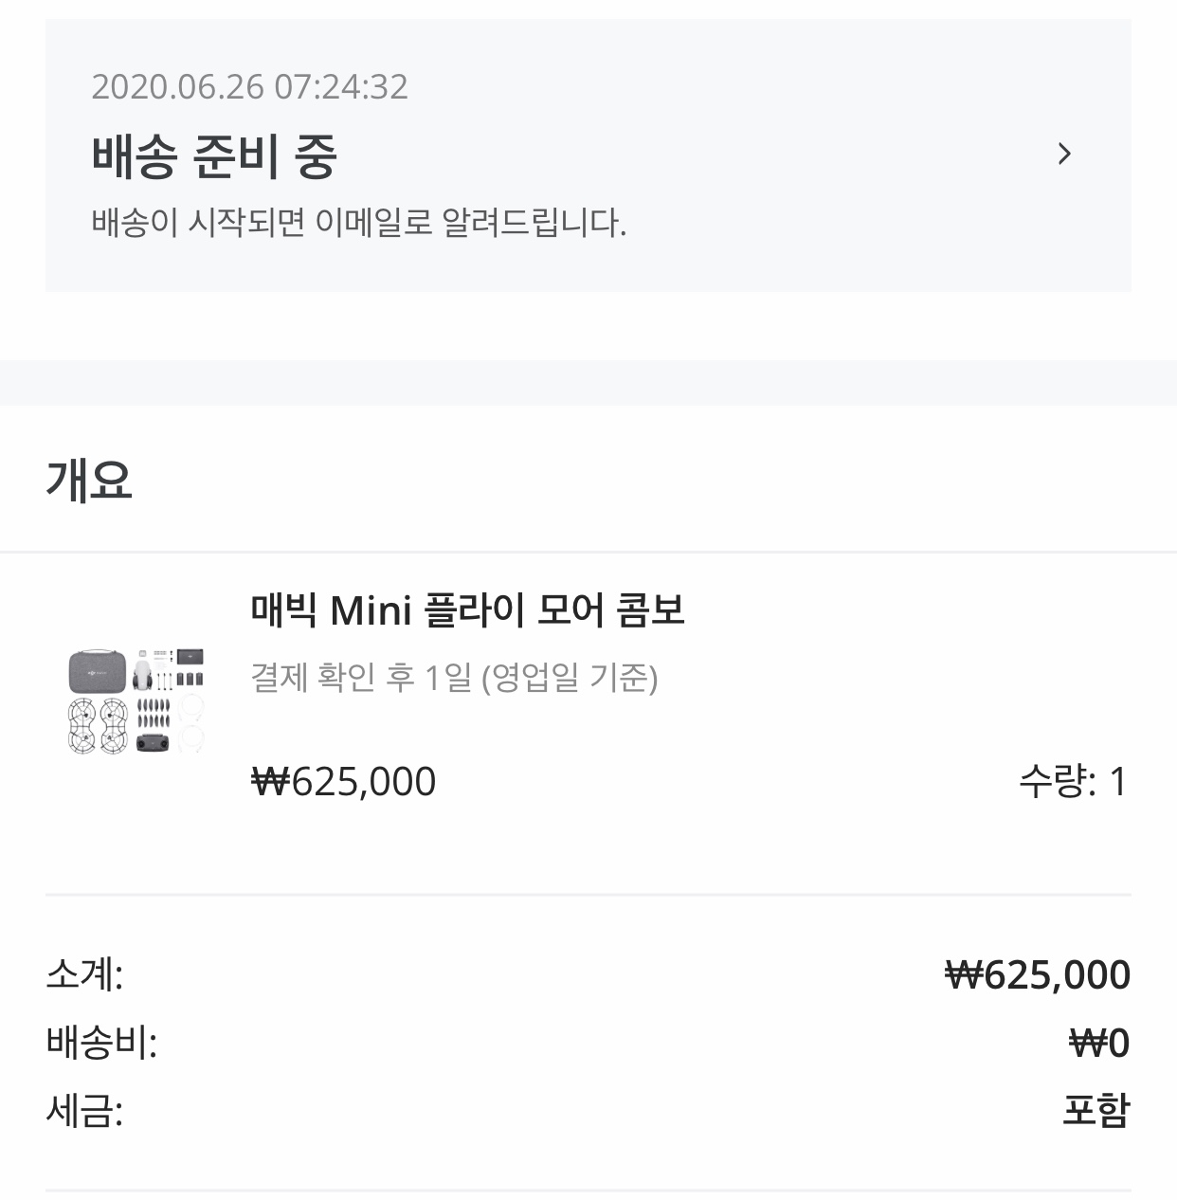Tap the 배송 준비 중 status heading

coord(214,156)
